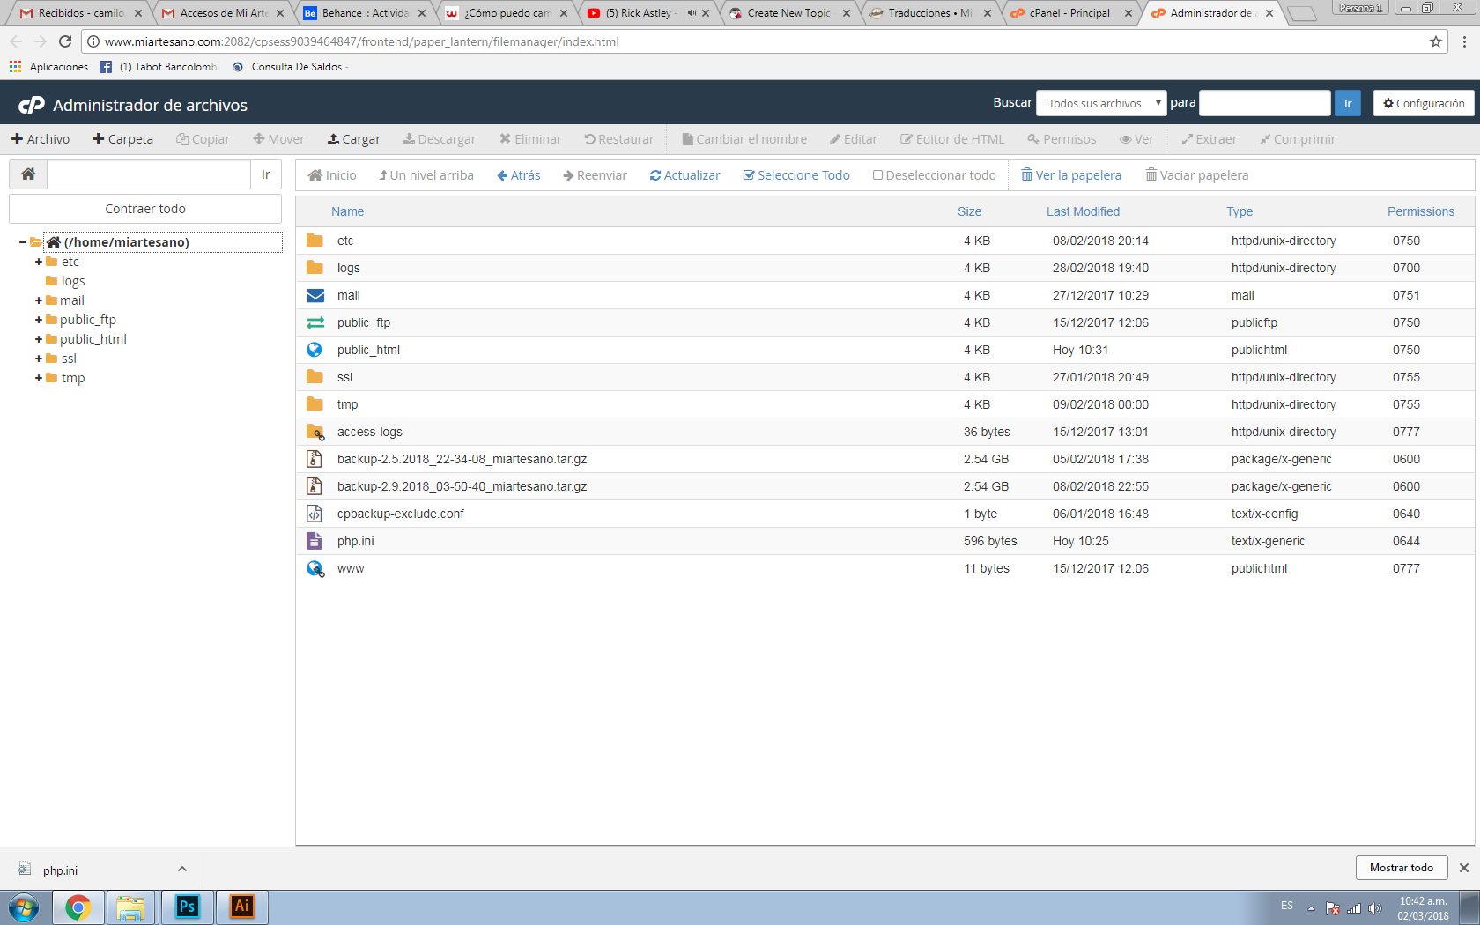Click the access-logs symlink folder icon
Screen dimensions: 1480x925
tap(314, 432)
